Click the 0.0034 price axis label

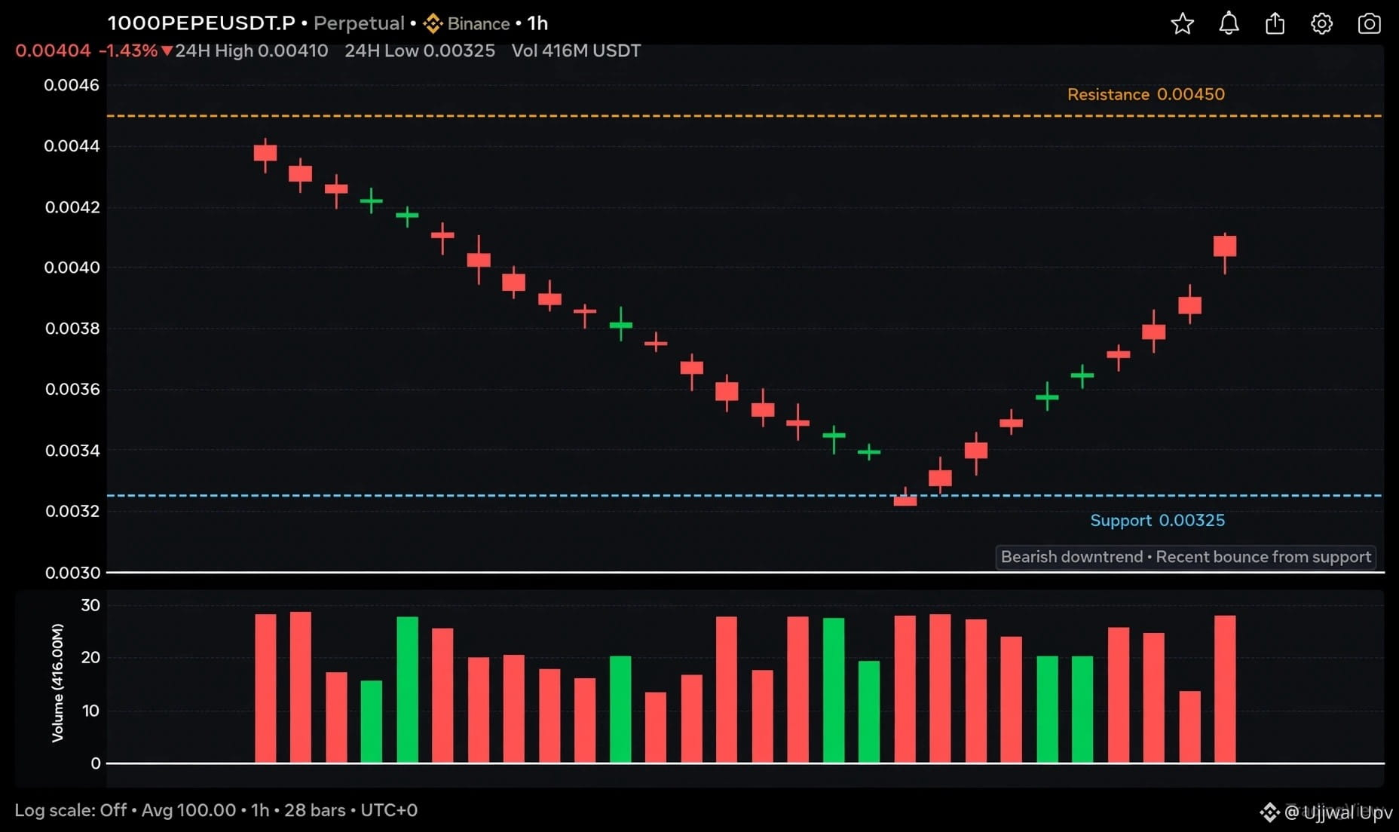click(x=72, y=451)
